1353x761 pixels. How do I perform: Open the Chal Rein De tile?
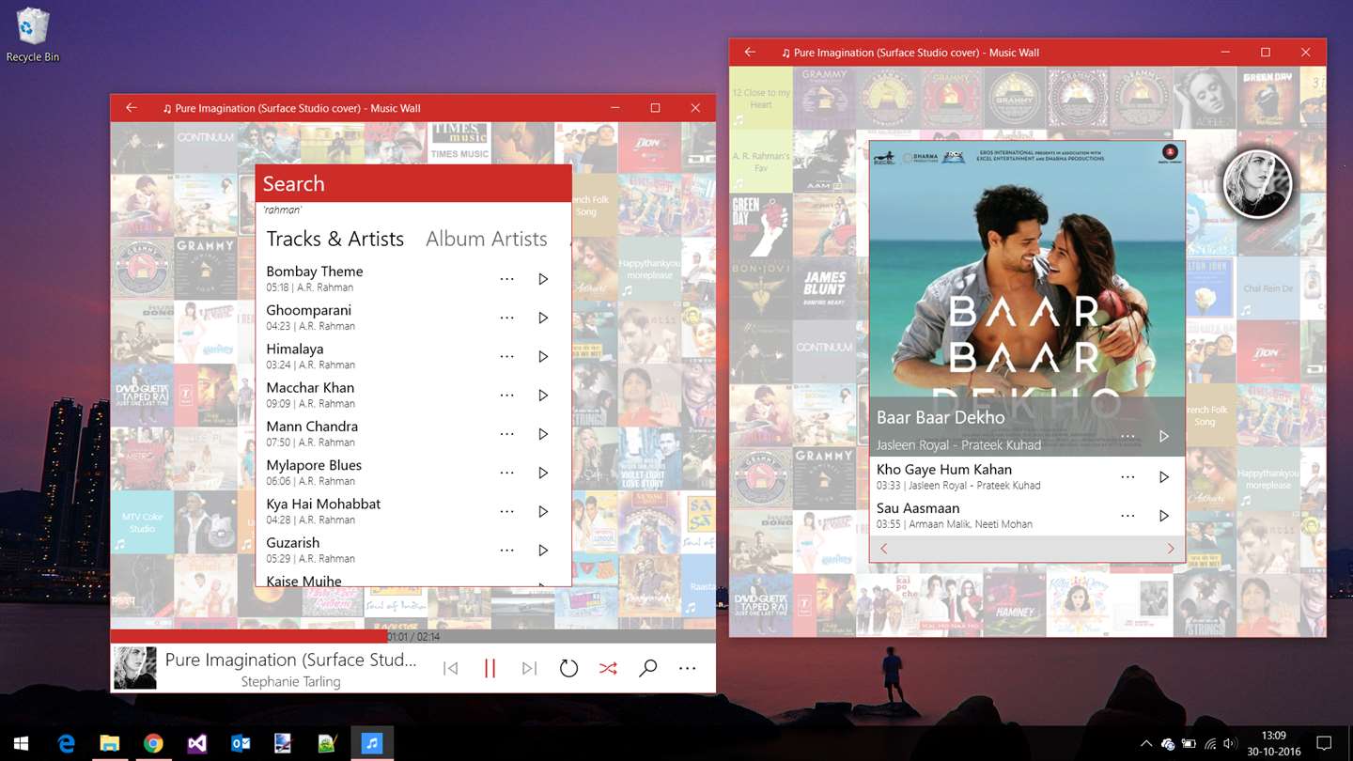click(x=1267, y=288)
